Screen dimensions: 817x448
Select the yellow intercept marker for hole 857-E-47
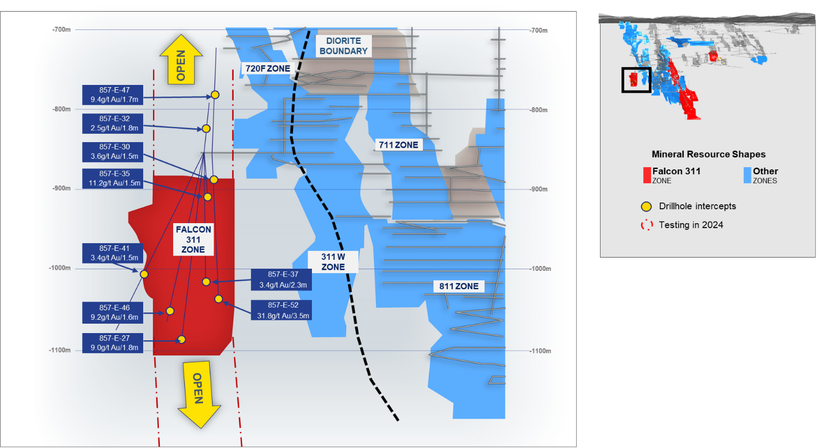215,95
